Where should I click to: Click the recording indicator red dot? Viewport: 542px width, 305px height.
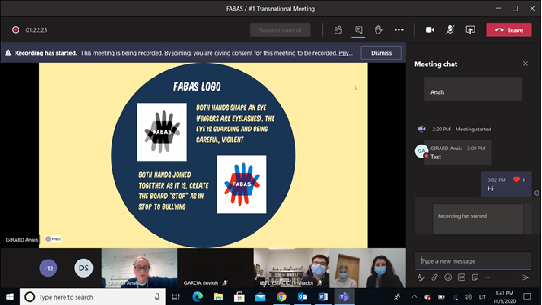(x=16, y=30)
